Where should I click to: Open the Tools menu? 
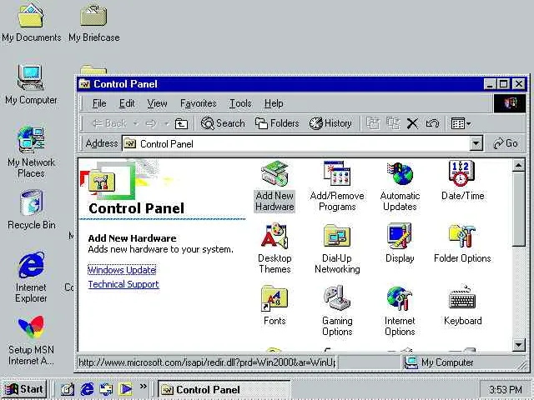[240, 103]
